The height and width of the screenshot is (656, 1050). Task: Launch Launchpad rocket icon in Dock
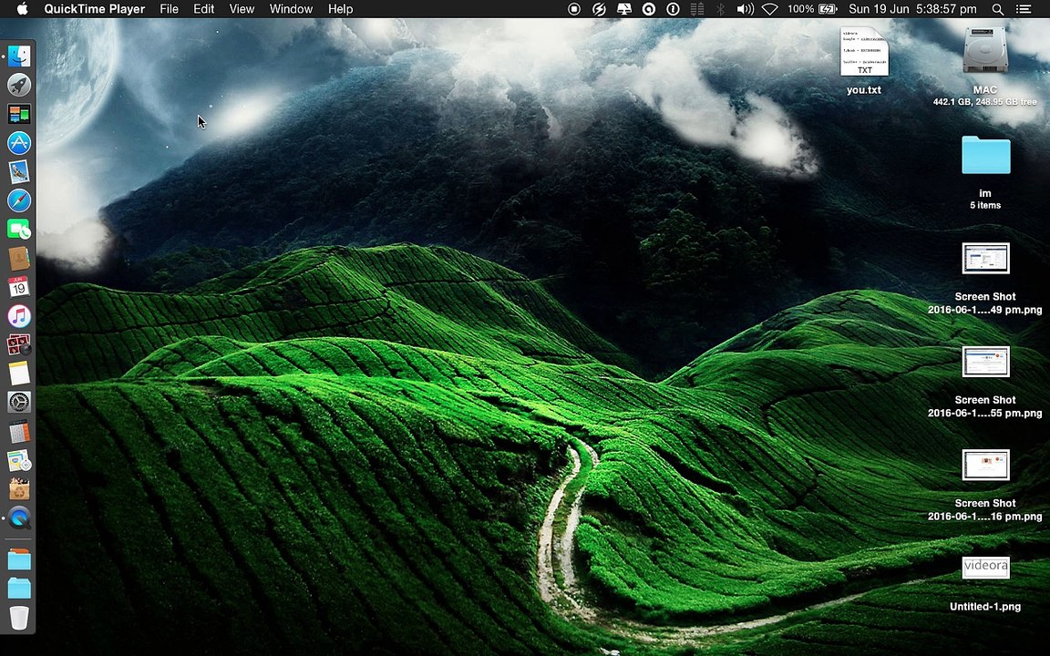coord(19,85)
